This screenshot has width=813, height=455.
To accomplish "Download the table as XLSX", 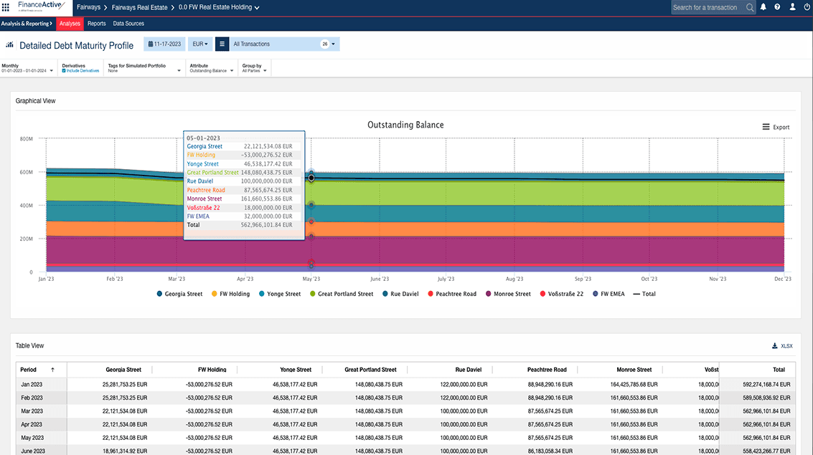I will (x=782, y=346).
